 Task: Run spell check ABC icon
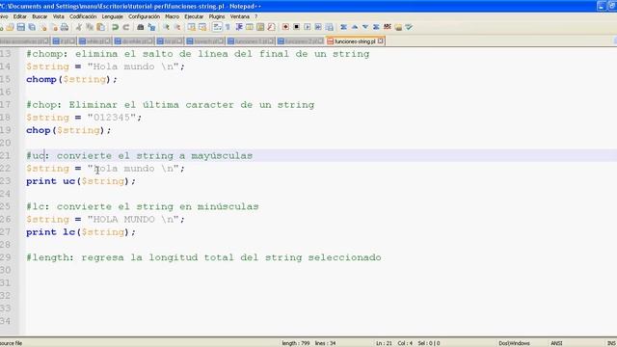[388, 27]
